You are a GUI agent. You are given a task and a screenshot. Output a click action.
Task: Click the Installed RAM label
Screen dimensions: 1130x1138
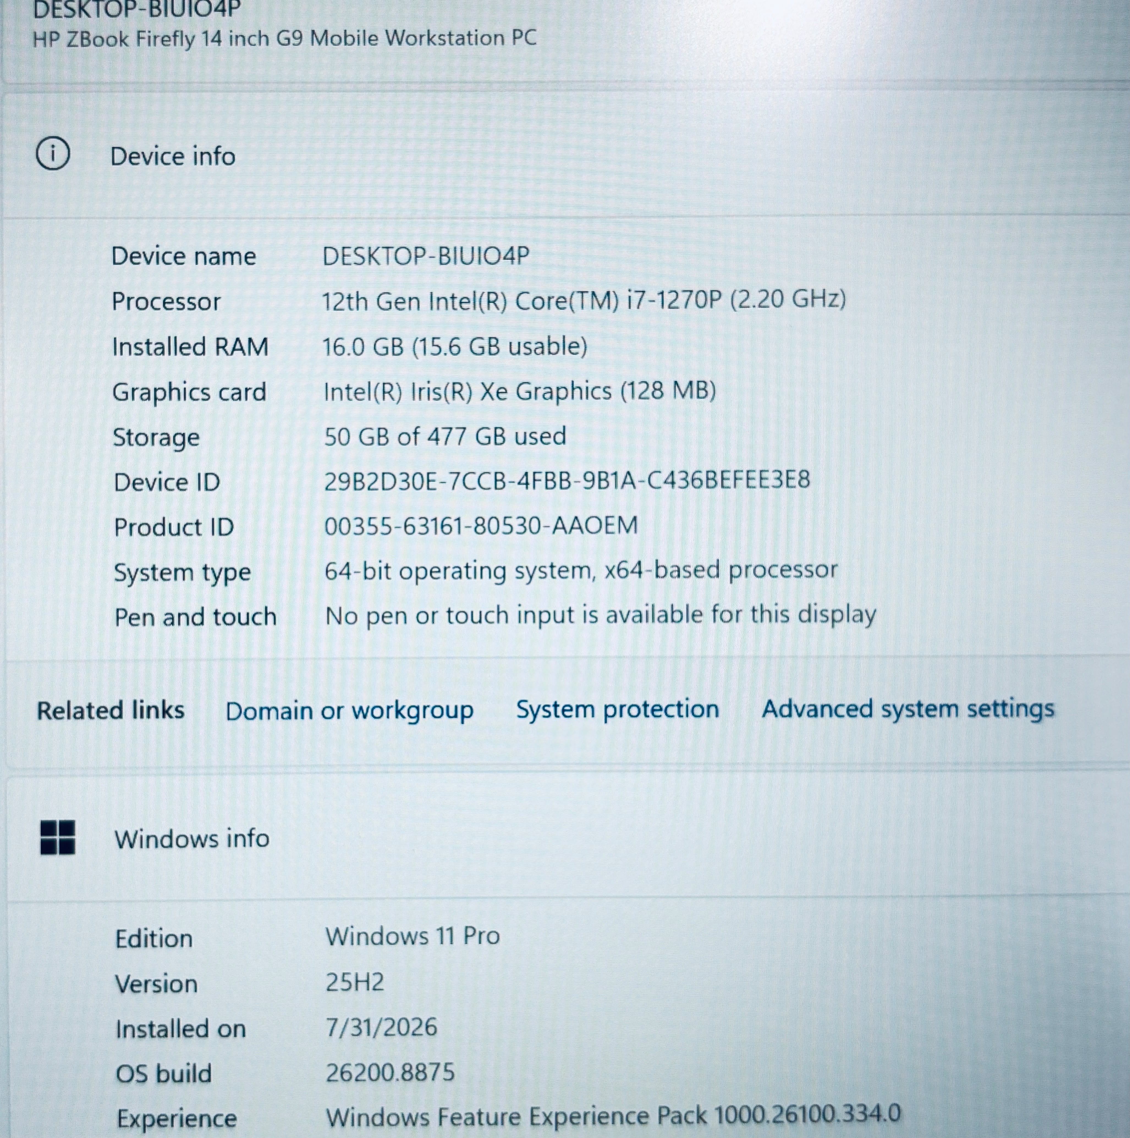(190, 347)
